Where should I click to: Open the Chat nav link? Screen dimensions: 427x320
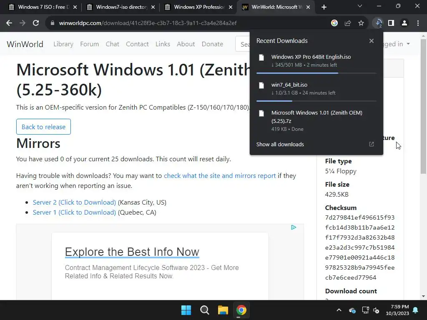113,44
